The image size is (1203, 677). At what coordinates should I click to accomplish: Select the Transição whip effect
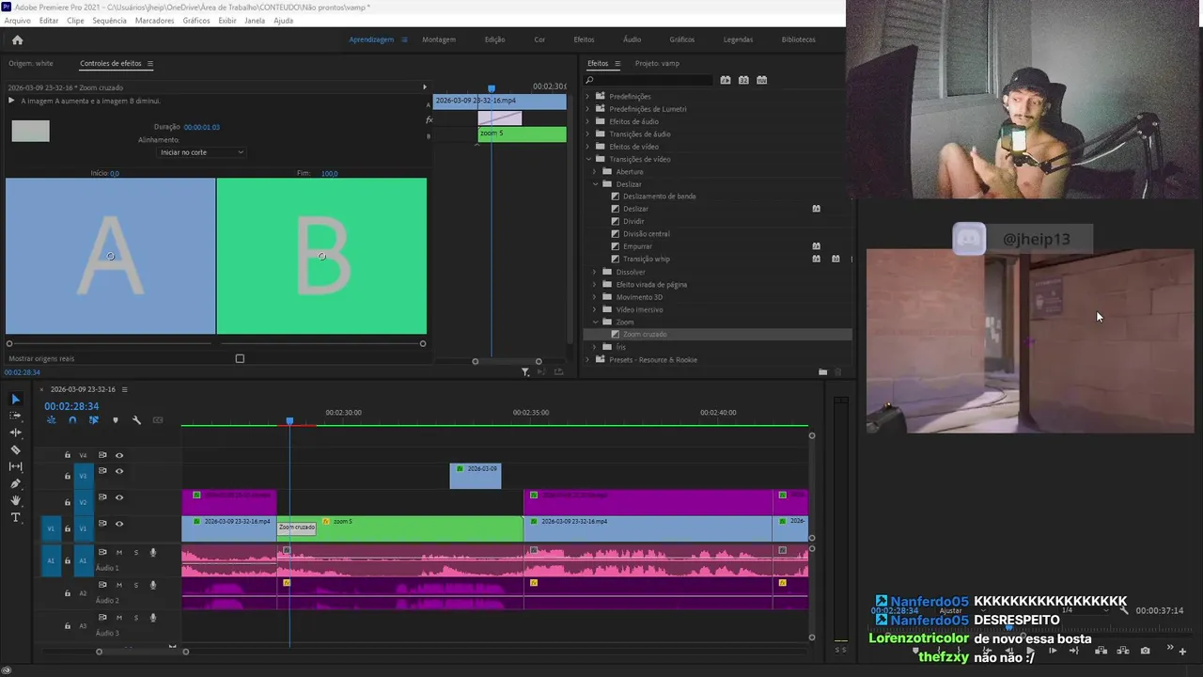tap(647, 260)
